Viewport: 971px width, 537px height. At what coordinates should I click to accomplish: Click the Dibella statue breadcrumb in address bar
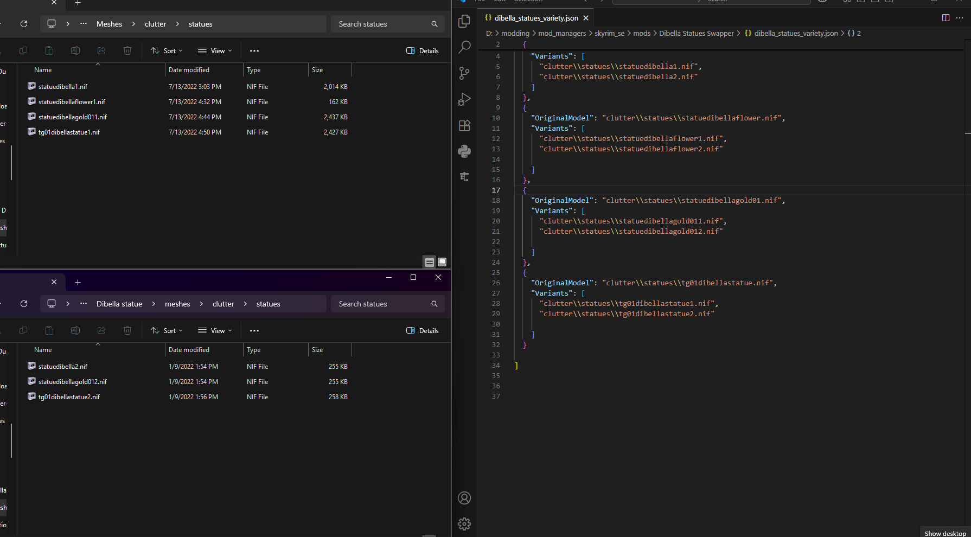(x=119, y=304)
